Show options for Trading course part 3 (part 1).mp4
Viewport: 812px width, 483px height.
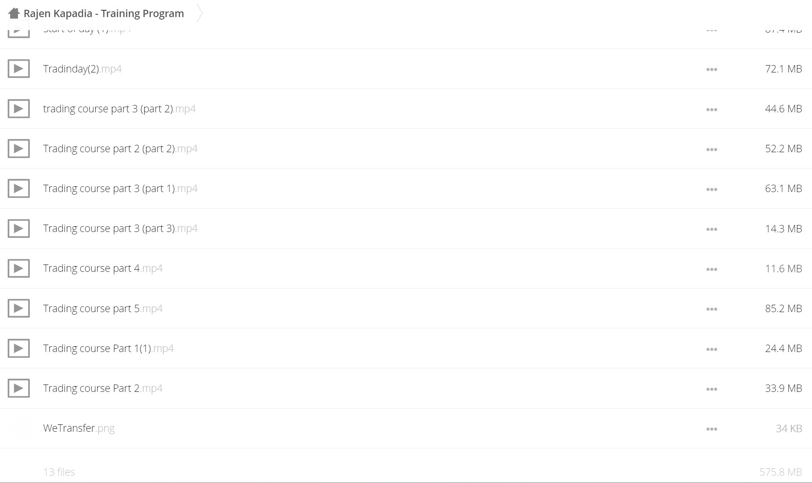point(712,189)
